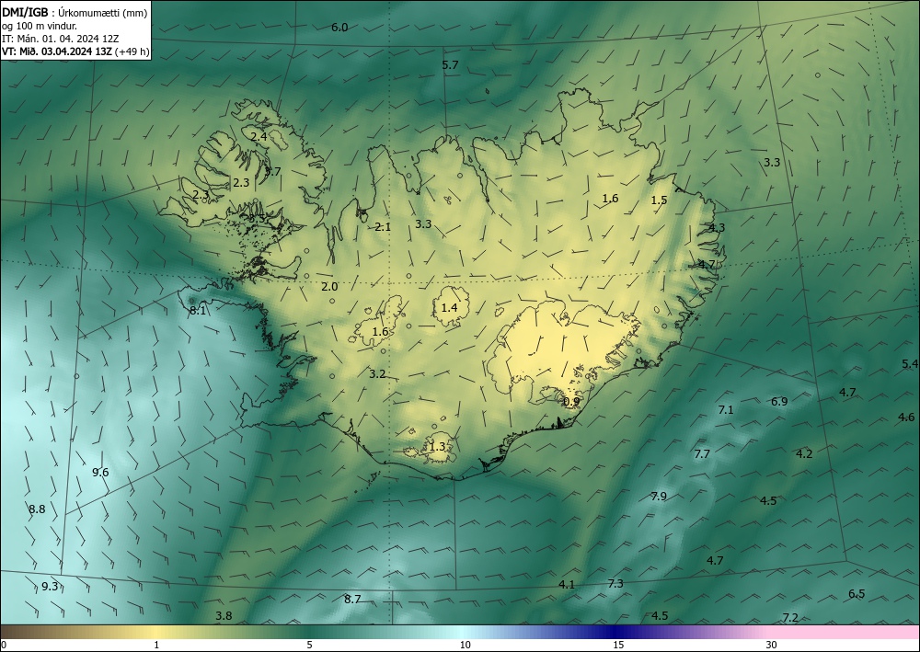920x652 pixels.
Task: Select the 7.3 value label
Action: click(x=615, y=584)
